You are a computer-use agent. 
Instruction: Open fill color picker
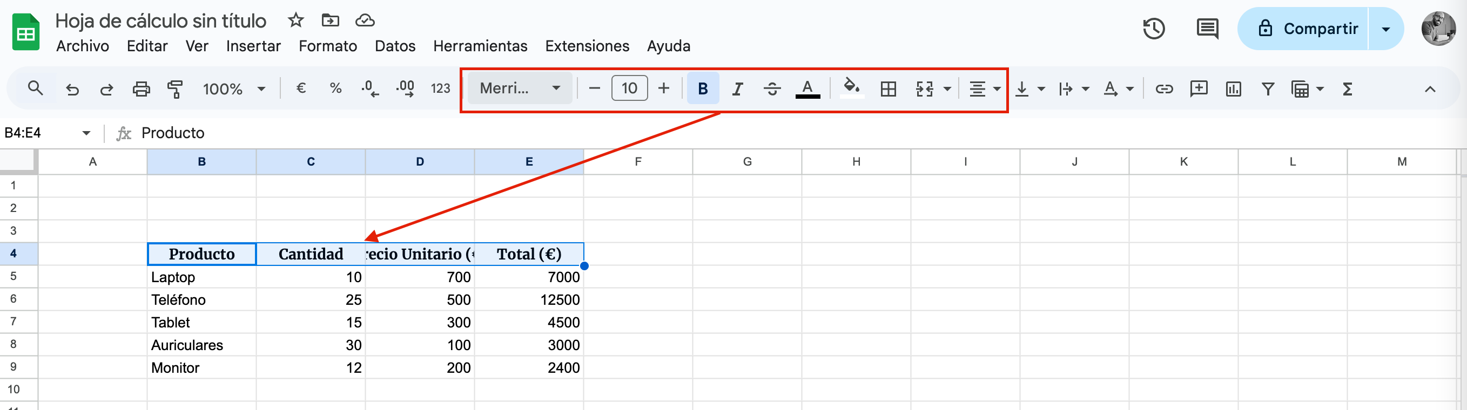tap(851, 88)
